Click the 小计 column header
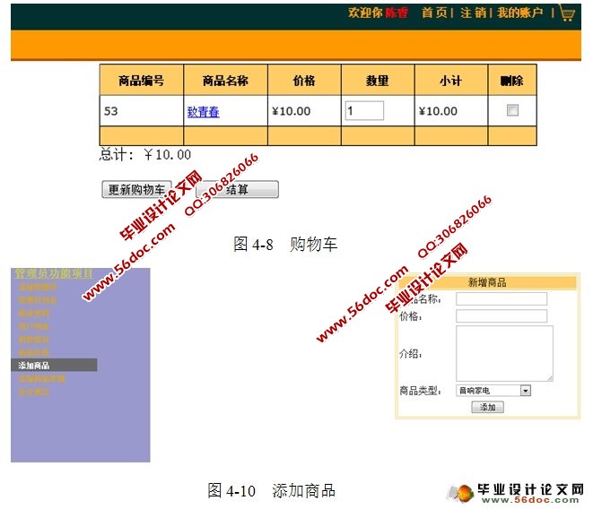Image resolution: width=593 pixels, height=509 pixels. point(450,80)
